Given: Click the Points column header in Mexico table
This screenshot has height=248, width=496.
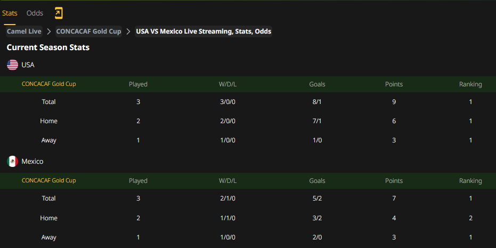Looking at the screenshot, I should tap(394, 181).
